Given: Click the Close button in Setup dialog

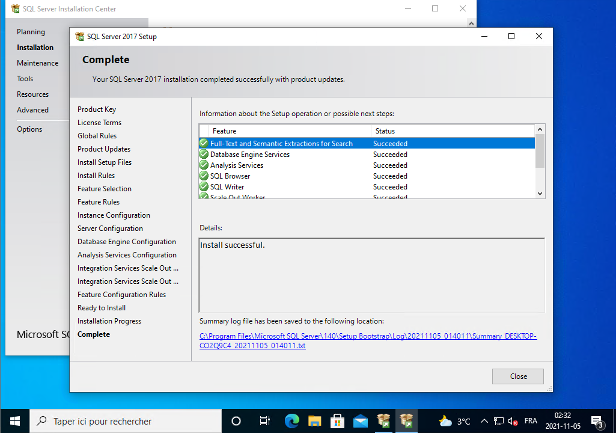Looking at the screenshot, I should (x=517, y=376).
